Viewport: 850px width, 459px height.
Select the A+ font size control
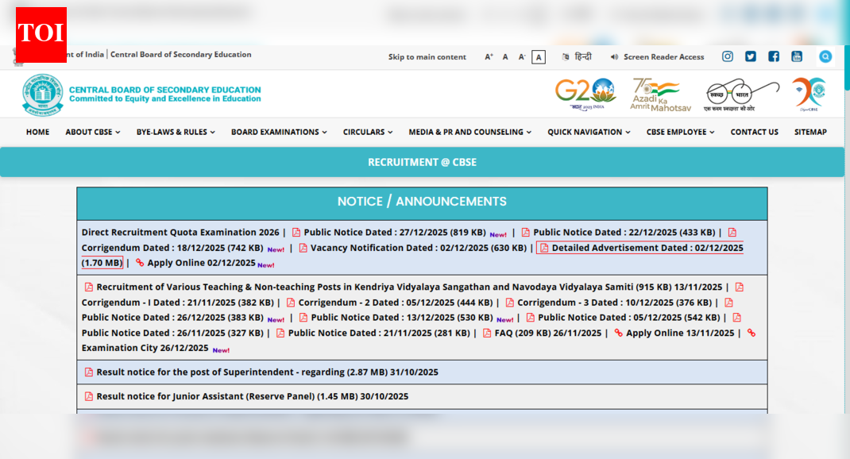point(489,57)
